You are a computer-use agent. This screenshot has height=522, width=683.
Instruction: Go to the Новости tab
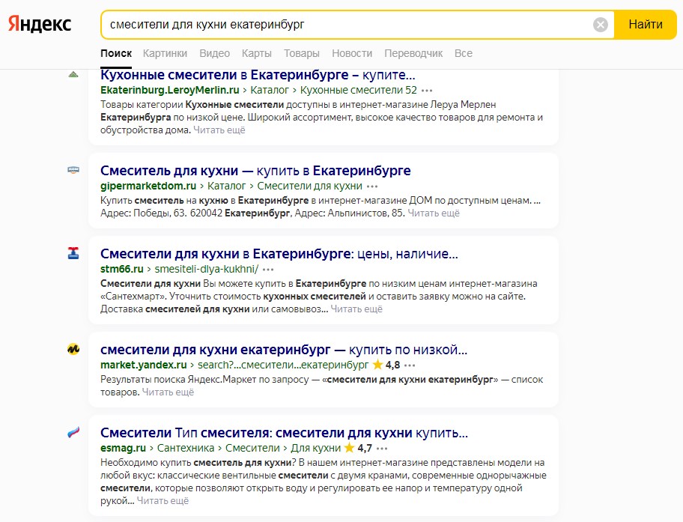(352, 53)
